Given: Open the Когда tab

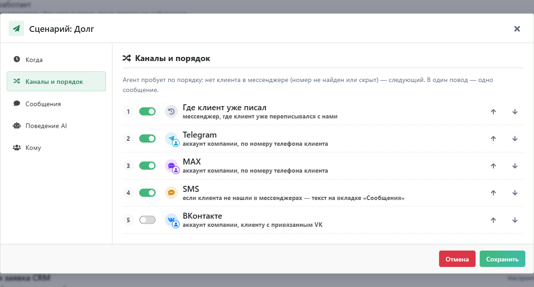Looking at the screenshot, I should (x=56, y=60).
